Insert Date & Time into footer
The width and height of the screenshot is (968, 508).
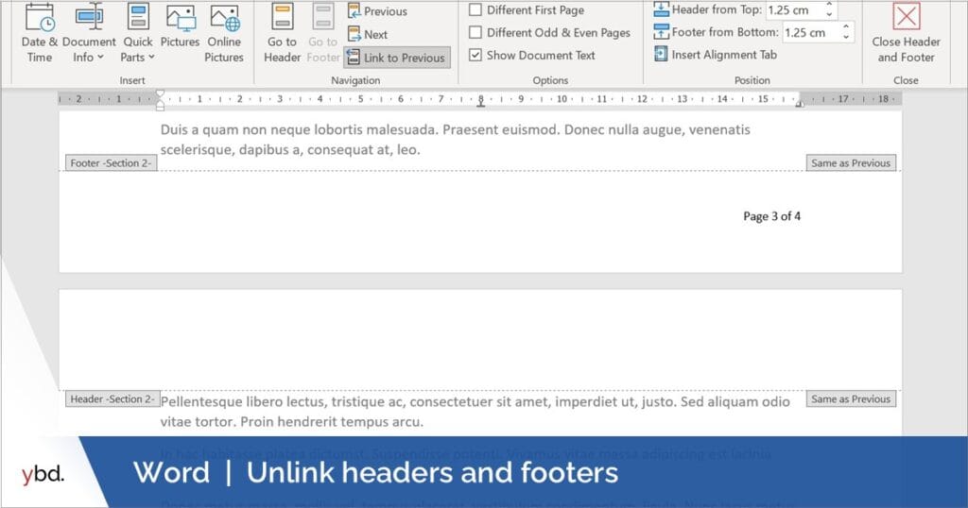tap(40, 33)
